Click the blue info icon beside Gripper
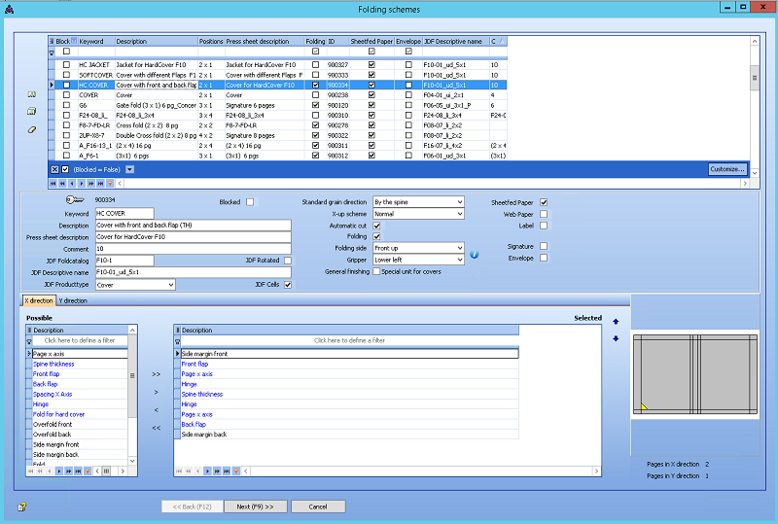 [x=475, y=255]
